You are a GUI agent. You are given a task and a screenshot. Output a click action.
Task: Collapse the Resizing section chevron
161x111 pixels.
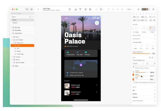point(155,24)
